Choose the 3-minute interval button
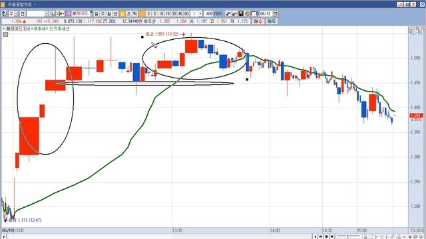This screenshot has height=239, width=426. 148,13
